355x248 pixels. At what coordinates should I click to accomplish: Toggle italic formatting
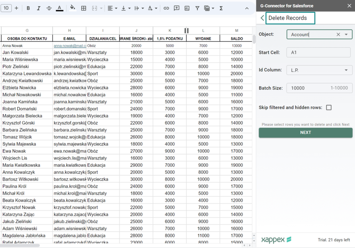pyautogui.click(x=39, y=8)
